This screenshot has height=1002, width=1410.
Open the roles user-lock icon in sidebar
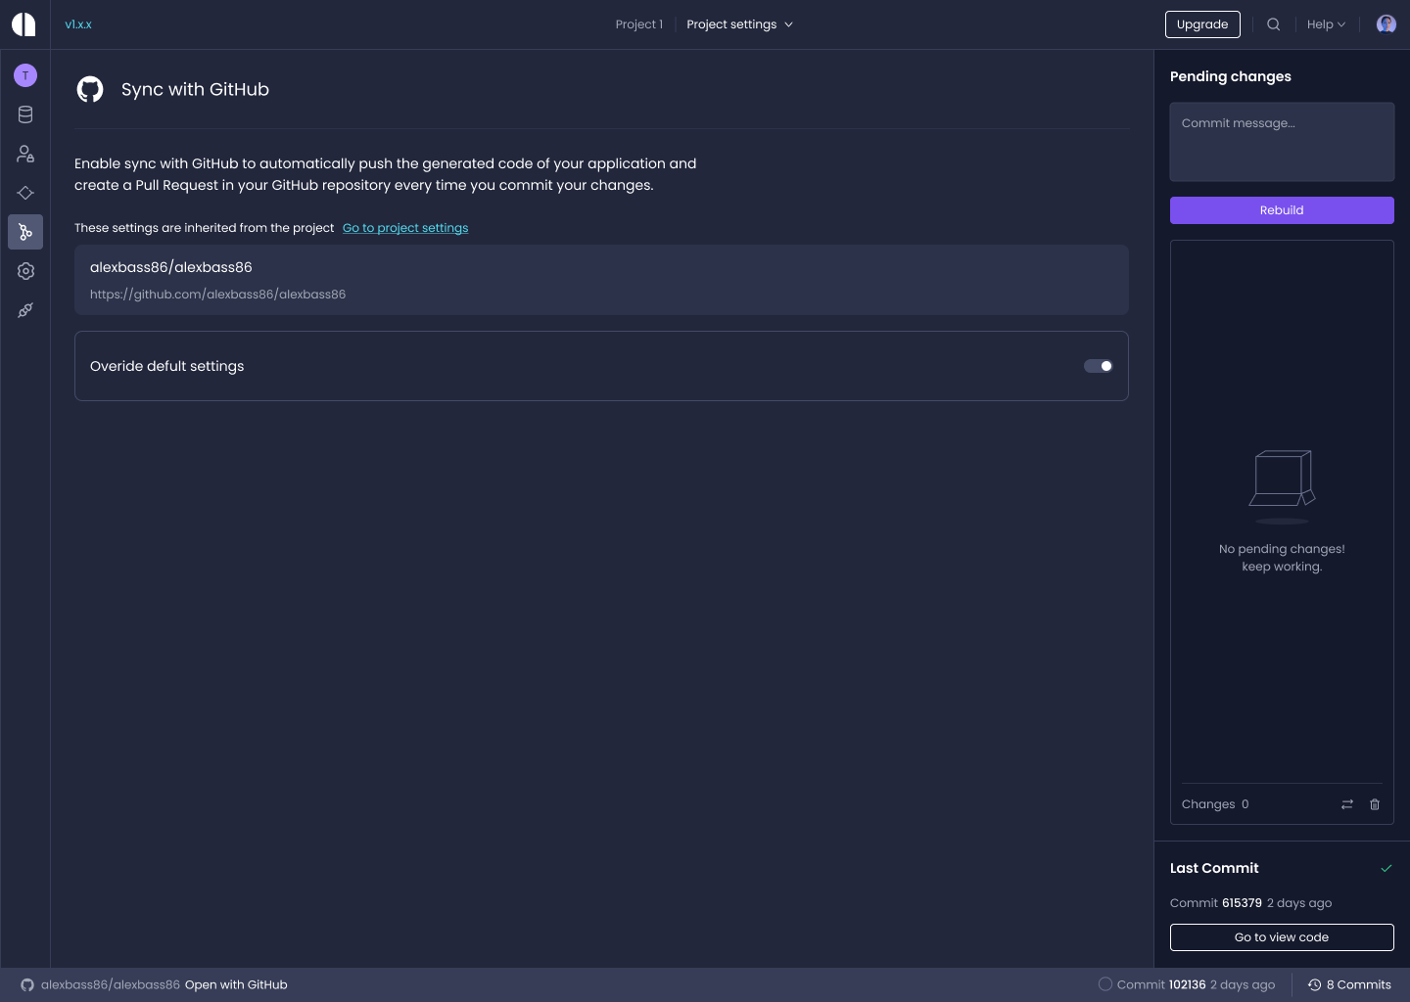[x=25, y=154]
